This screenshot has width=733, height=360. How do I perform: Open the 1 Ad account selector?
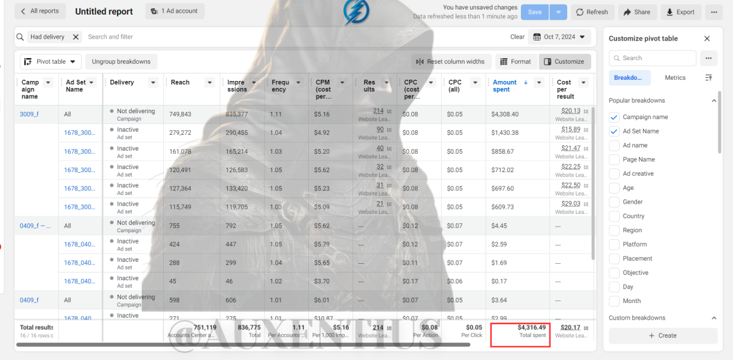click(175, 11)
